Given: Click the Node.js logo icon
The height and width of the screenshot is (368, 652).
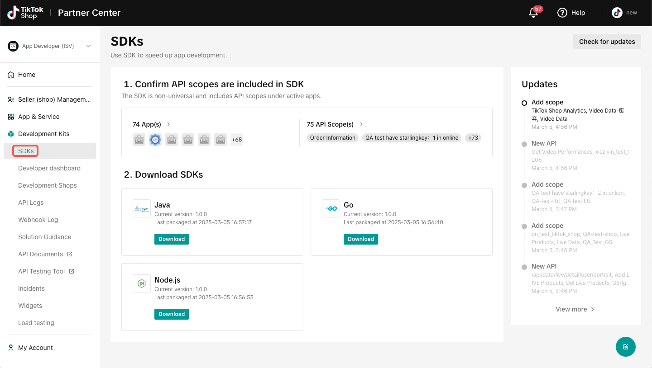Looking at the screenshot, I should point(142,283).
